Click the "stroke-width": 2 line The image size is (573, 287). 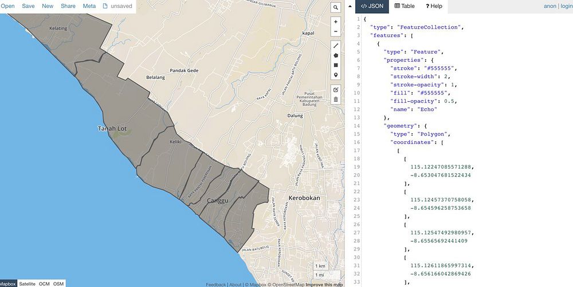[420, 77]
